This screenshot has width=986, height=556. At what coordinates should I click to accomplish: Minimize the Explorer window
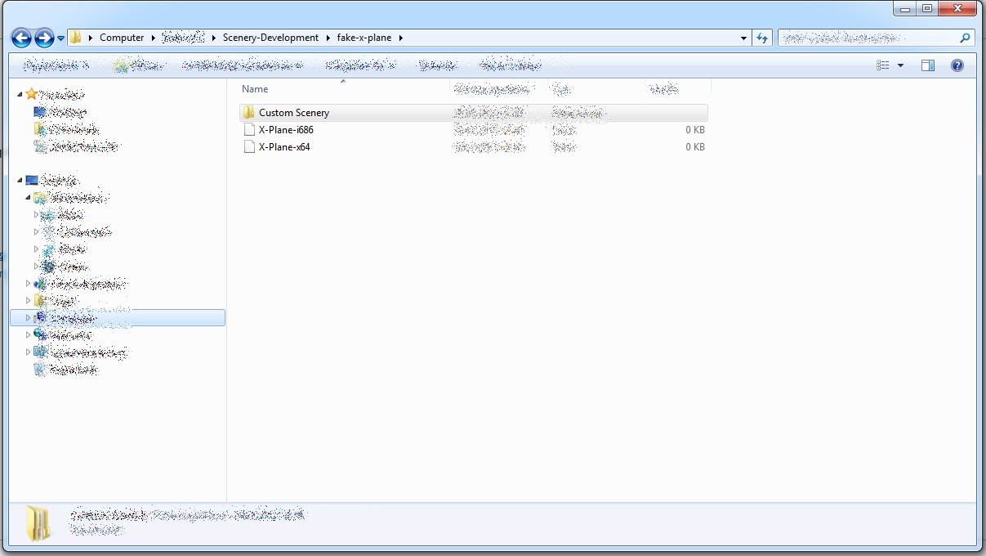tap(905, 8)
